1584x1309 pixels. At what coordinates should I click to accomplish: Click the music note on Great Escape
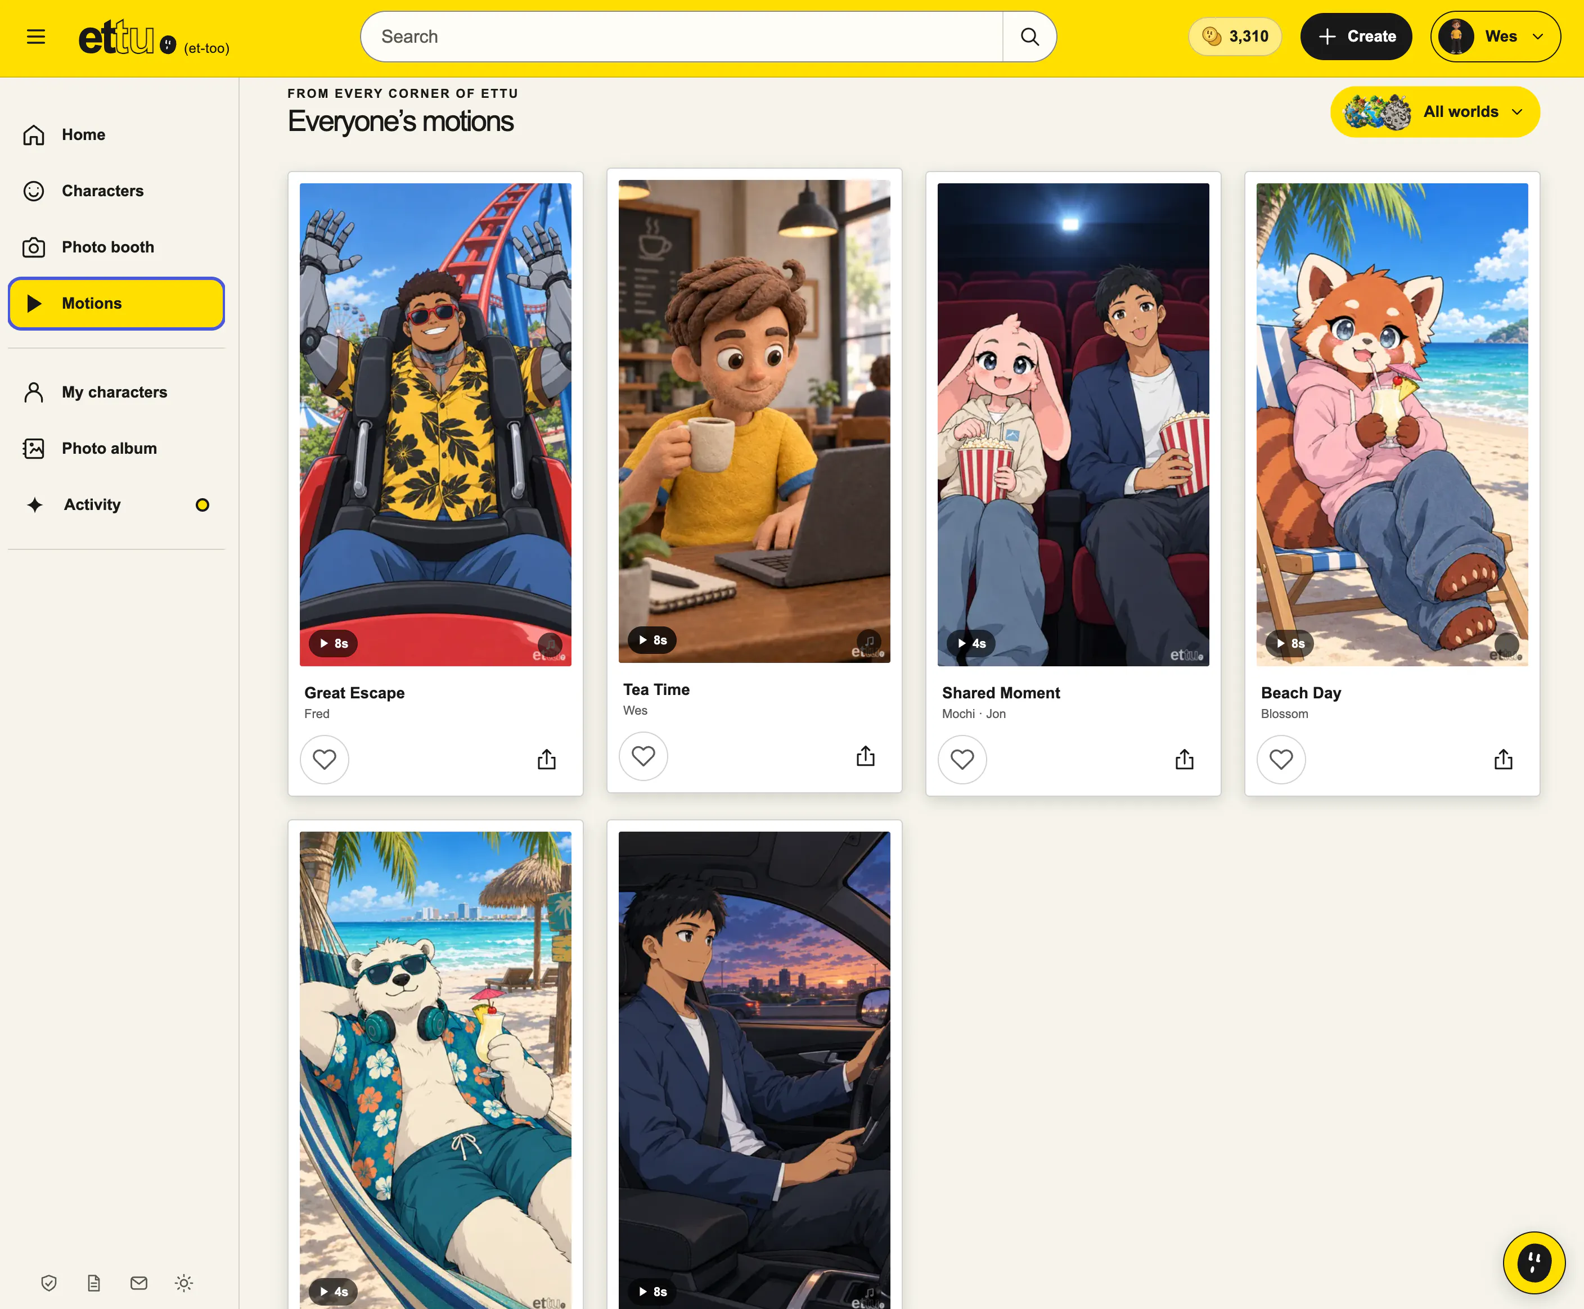[551, 645]
